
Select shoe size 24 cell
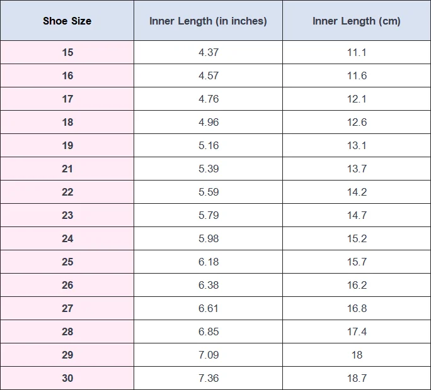pyautogui.click(x=67, y=238)
